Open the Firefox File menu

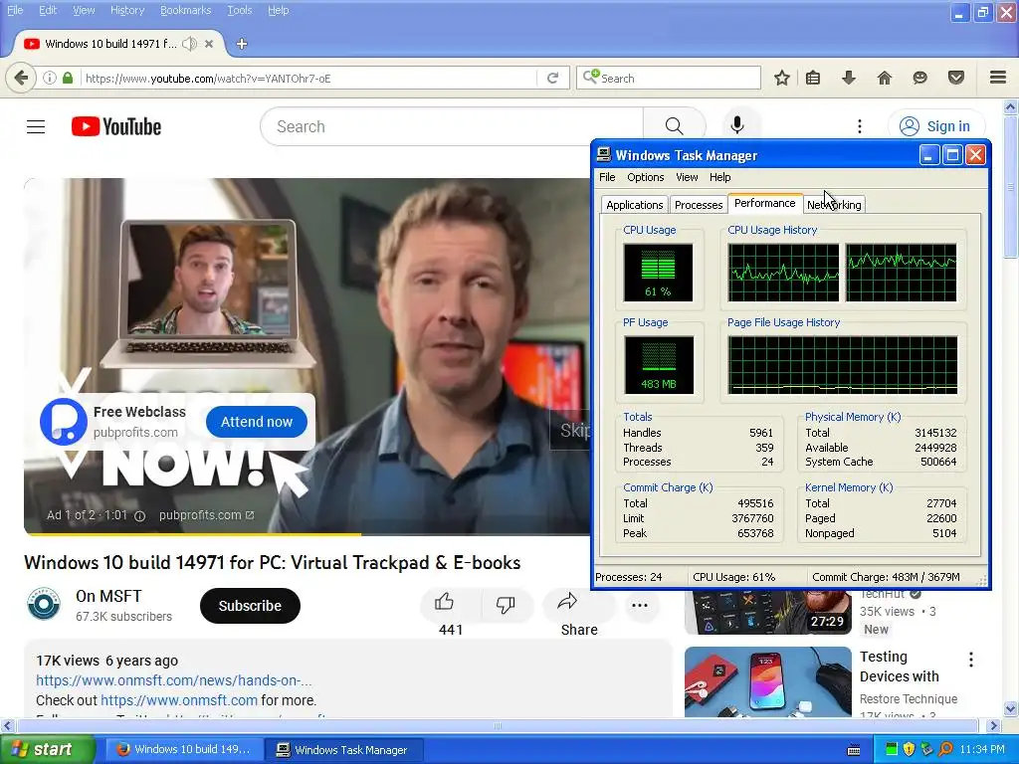(15, 10)
